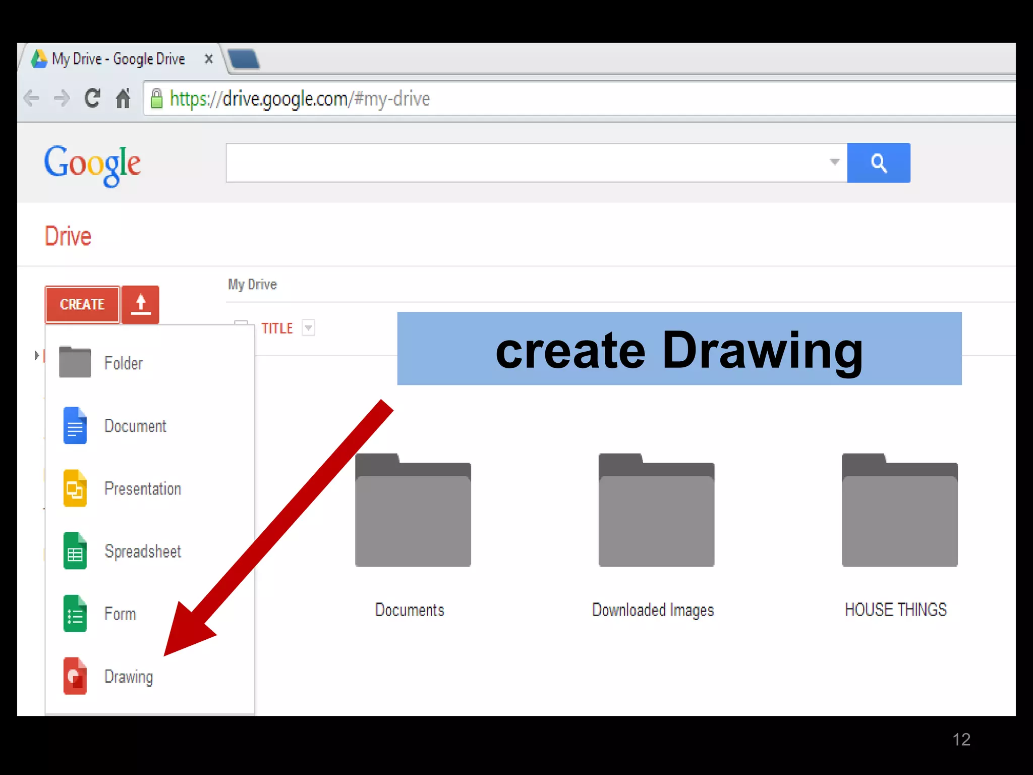Viewport: 1033px width, 775px height.
Task: Choose Document from the Create menu
Action: pyautogui.click(x=150, y=425)
